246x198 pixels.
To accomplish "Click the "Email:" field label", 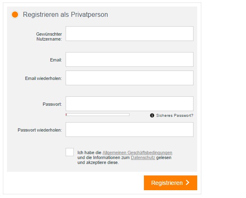I will tap(56, 60).
